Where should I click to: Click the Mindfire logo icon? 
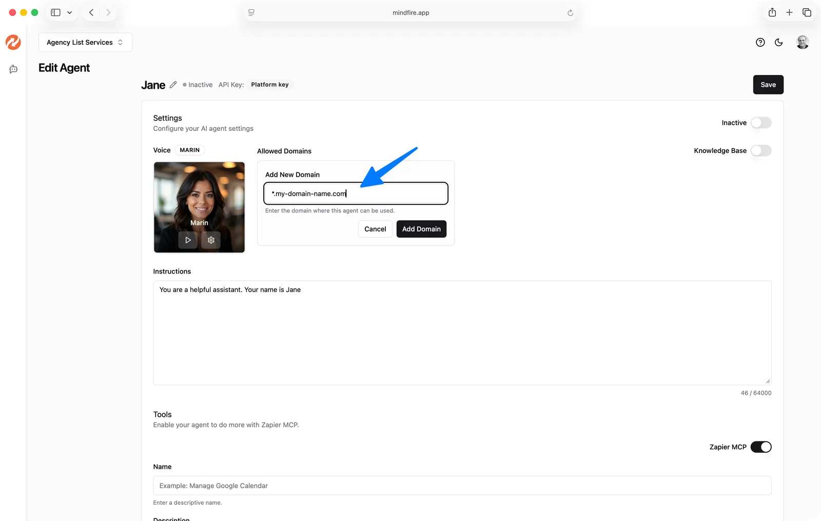(13, 42)
